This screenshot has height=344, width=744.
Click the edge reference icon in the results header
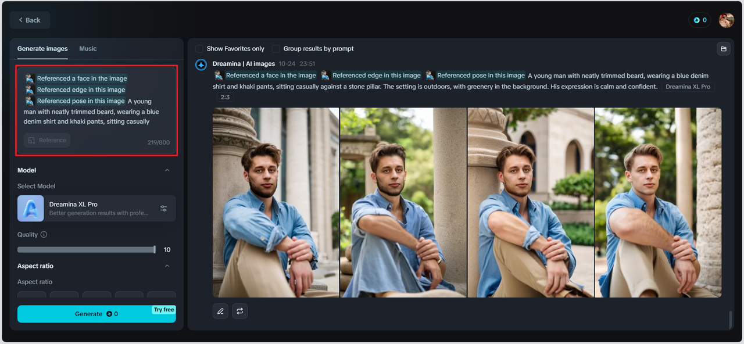[325, 76]
